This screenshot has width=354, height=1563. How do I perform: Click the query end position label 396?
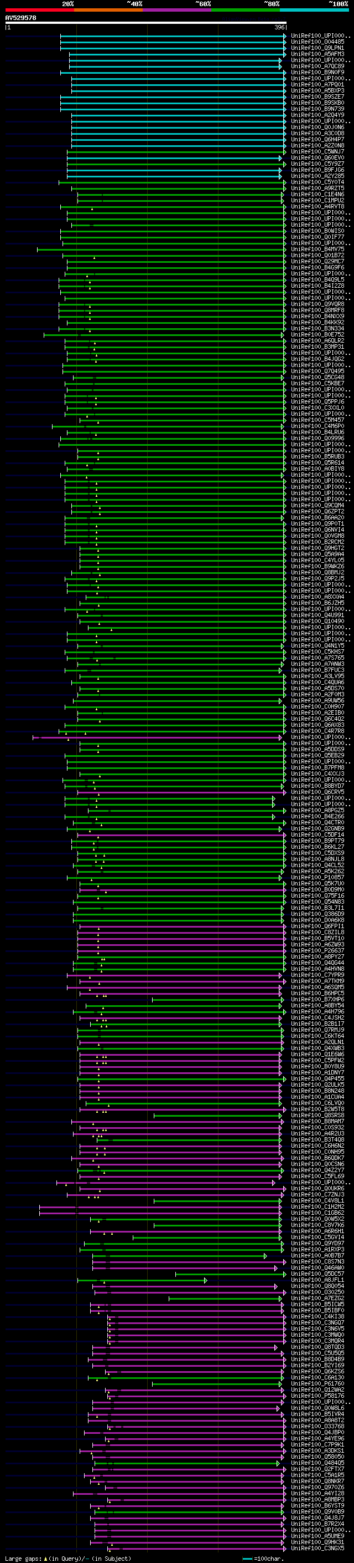(279, 27)
